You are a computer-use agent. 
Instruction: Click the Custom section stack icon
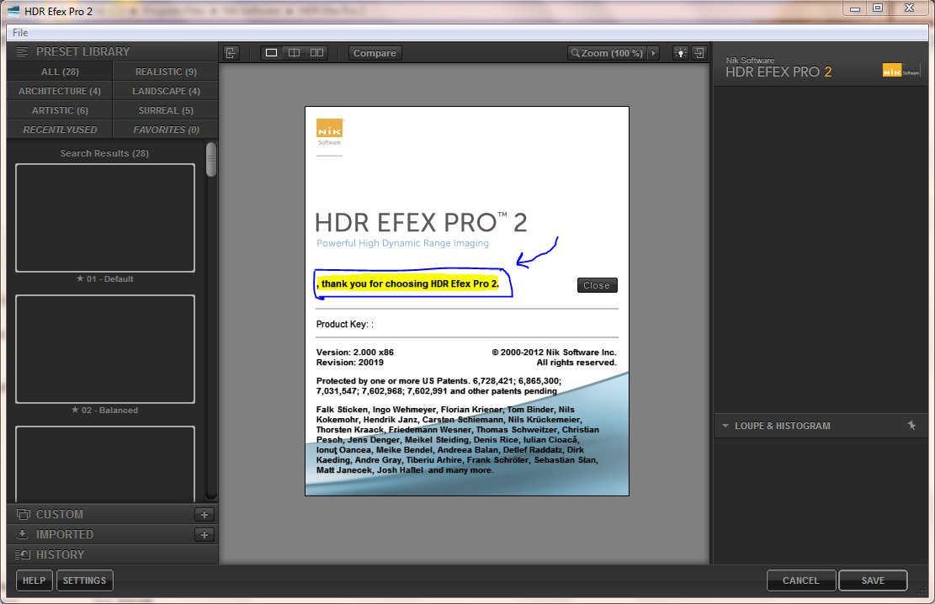coord(24,514)
